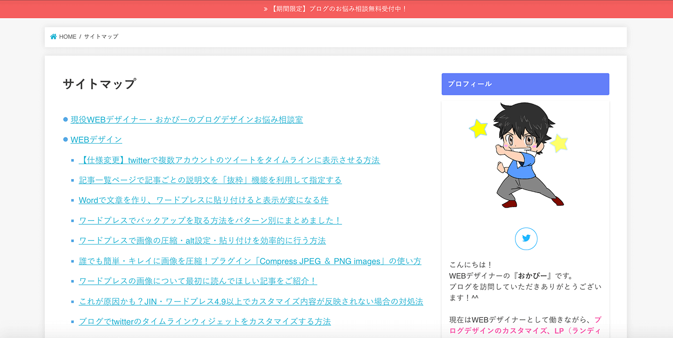Open 記事一覧ページ「抜粋」機能 article link

[x=210, y=180]
